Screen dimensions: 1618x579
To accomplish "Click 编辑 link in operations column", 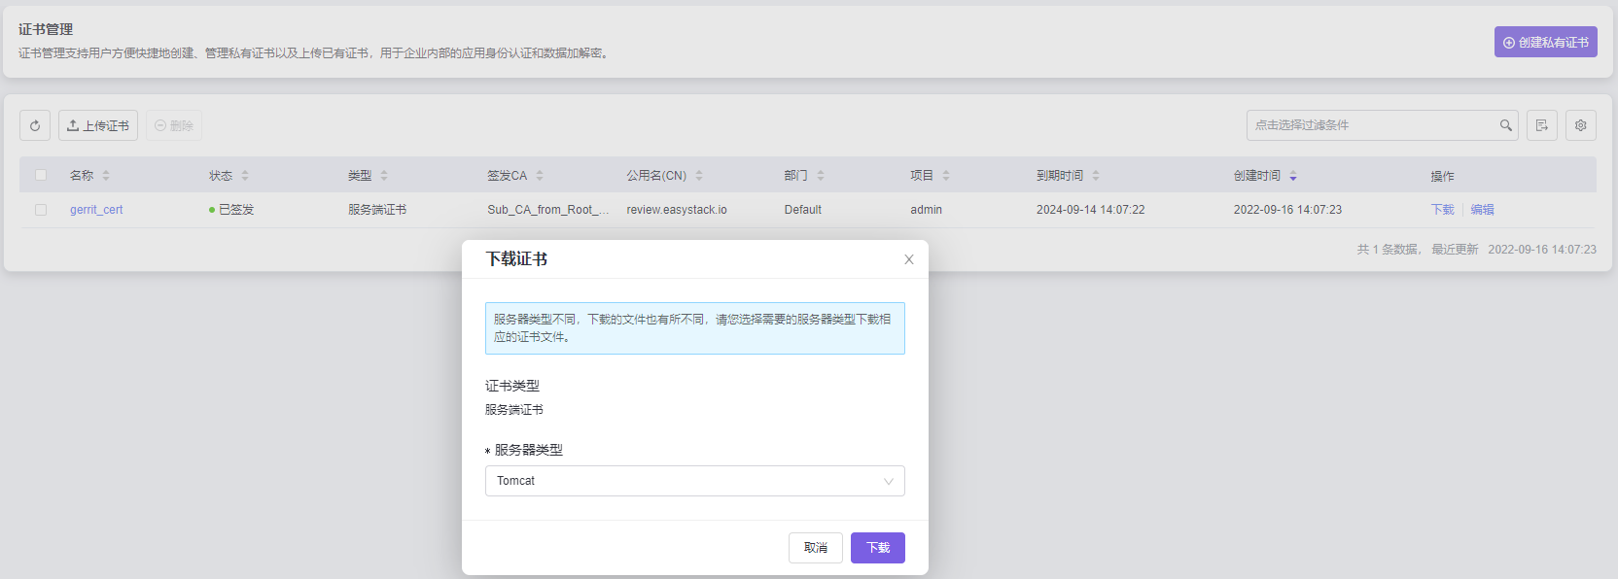I will [x=1482, y=210].
